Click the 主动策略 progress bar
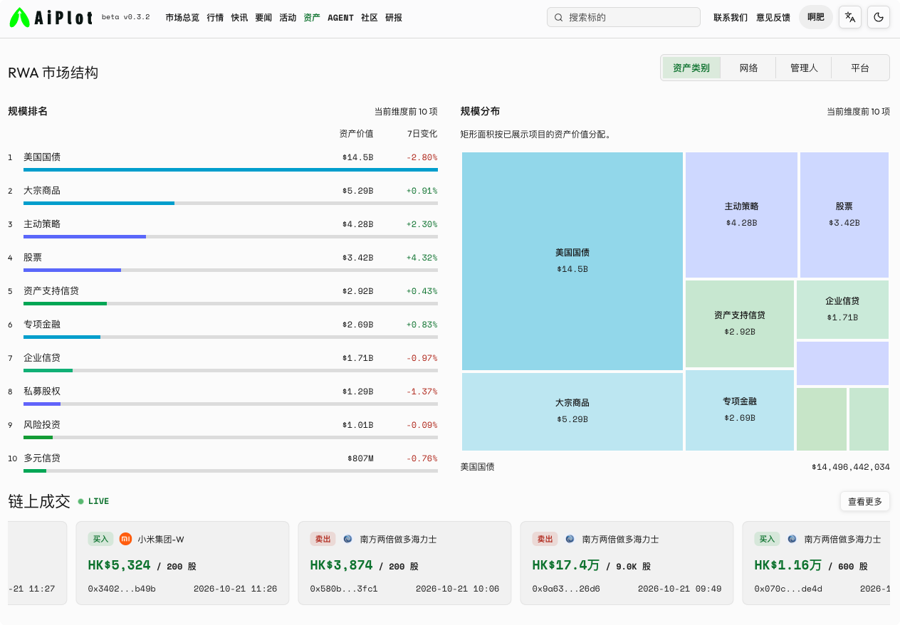Viewport: 900px width, 625px height. [x=231, y=236]
